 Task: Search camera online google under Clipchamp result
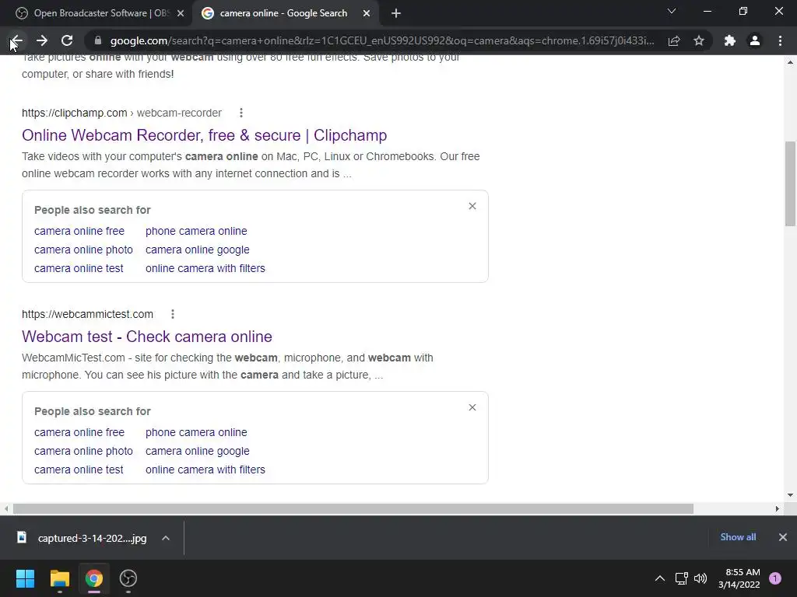[x=197, y=250]
